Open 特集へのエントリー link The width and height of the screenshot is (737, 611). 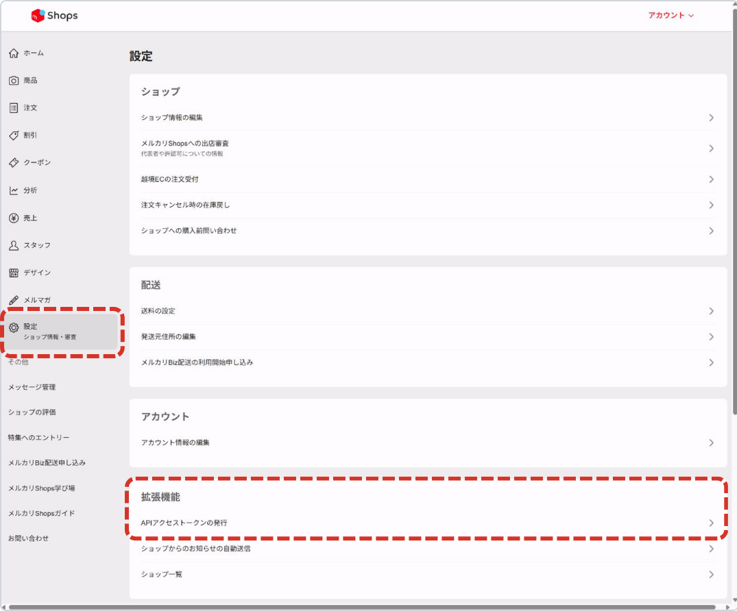[x=38, y=438]
